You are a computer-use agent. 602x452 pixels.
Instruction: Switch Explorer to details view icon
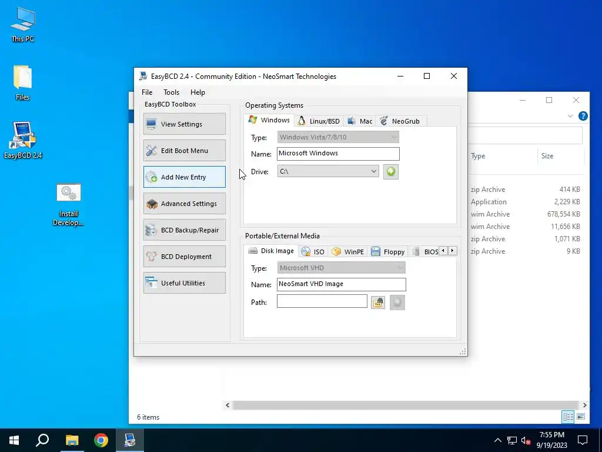[x=568, y=417]
